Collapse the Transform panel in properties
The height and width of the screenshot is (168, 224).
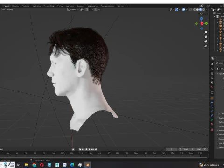point(220,74)
